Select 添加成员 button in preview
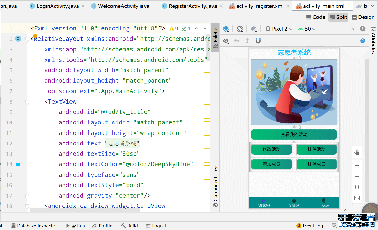 tap(272, 164)
